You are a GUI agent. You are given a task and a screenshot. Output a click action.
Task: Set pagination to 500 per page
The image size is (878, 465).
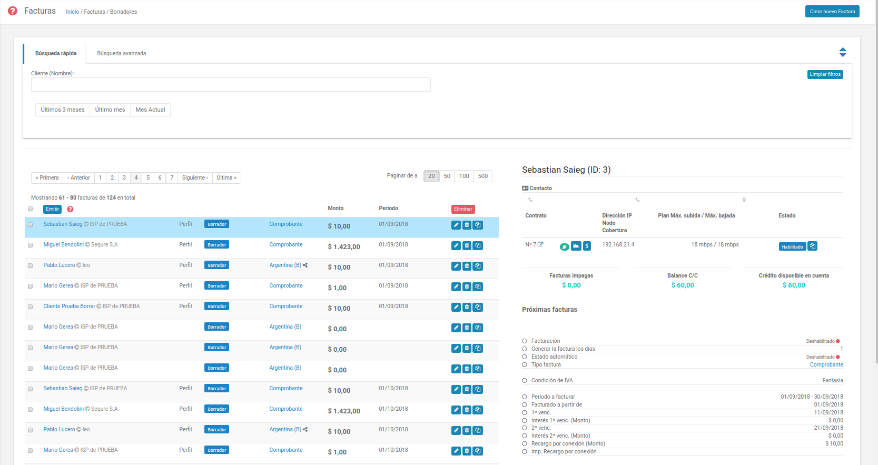click(x=483, y=176)
